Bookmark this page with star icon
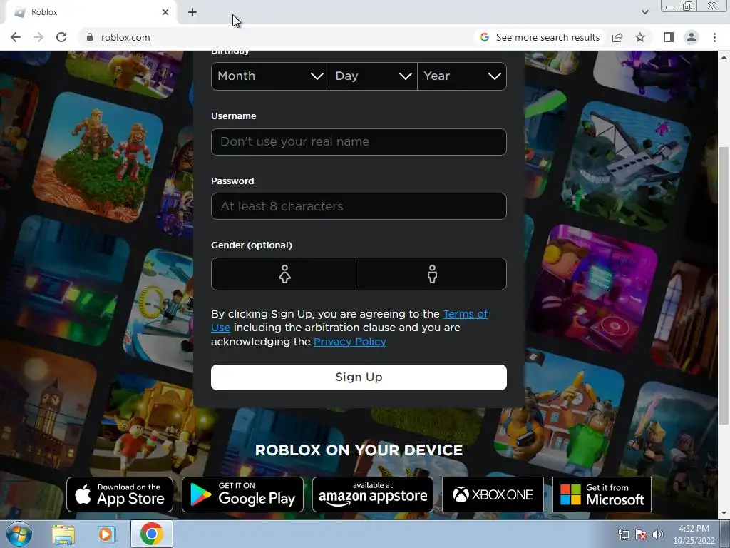This screenshot has height=548, width=730. 640,37
